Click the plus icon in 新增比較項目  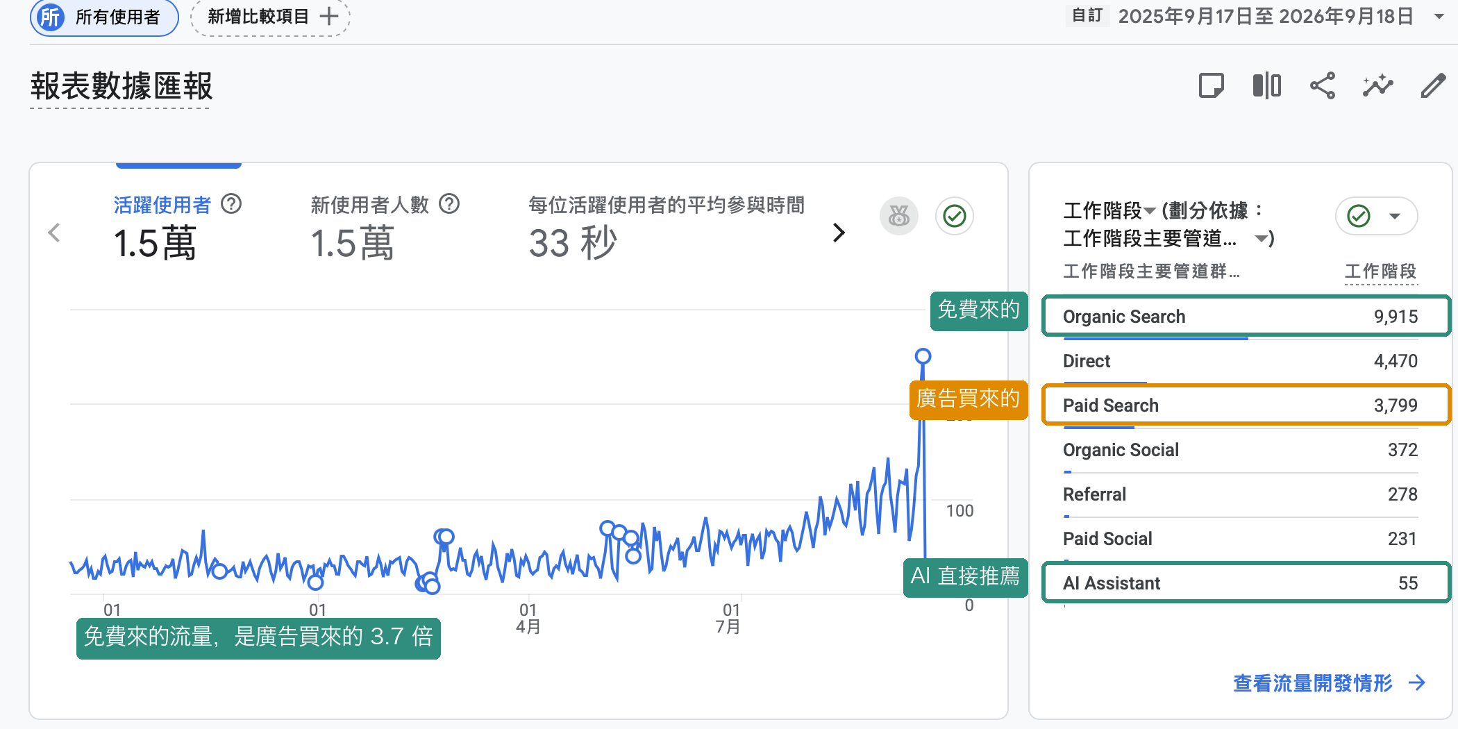click(x=329, y=16)
